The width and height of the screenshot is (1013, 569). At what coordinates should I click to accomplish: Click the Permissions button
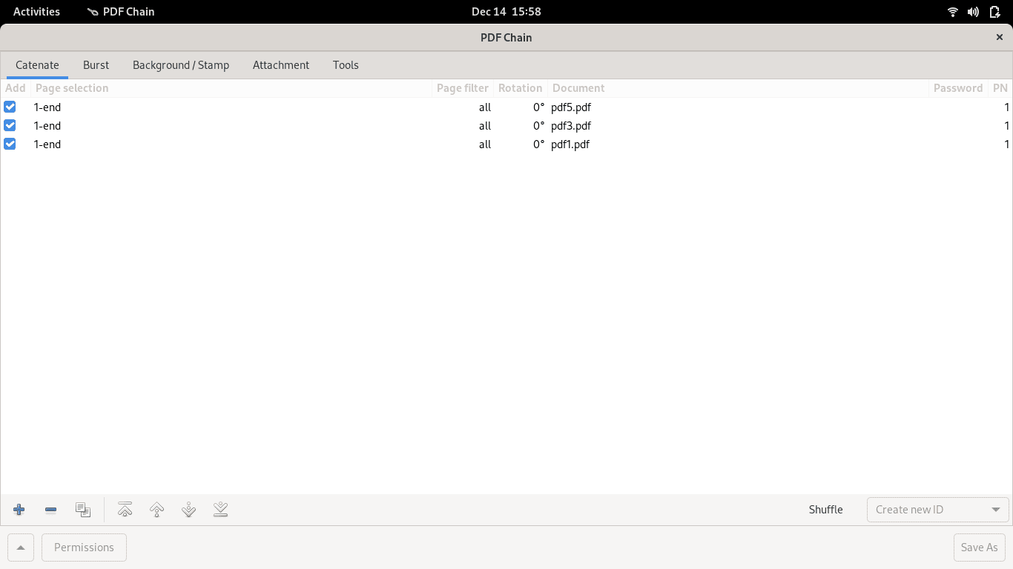[x=85, y=548]
